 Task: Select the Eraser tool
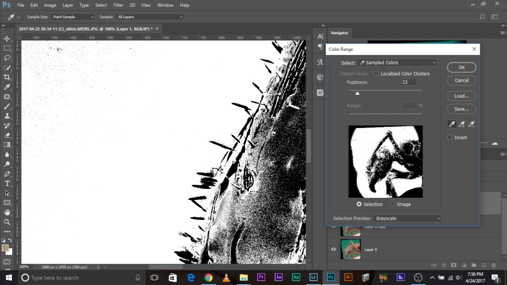click(x=7, y=135)
